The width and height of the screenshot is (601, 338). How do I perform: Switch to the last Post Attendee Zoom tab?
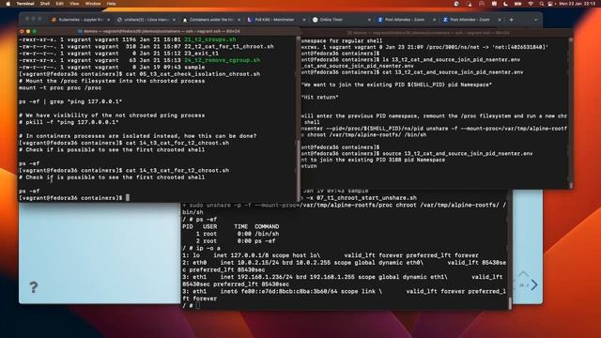[470, 20]
